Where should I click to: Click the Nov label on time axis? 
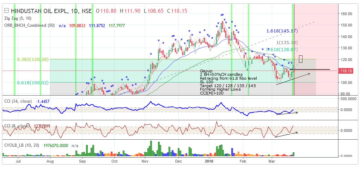(x=145, y=161)
